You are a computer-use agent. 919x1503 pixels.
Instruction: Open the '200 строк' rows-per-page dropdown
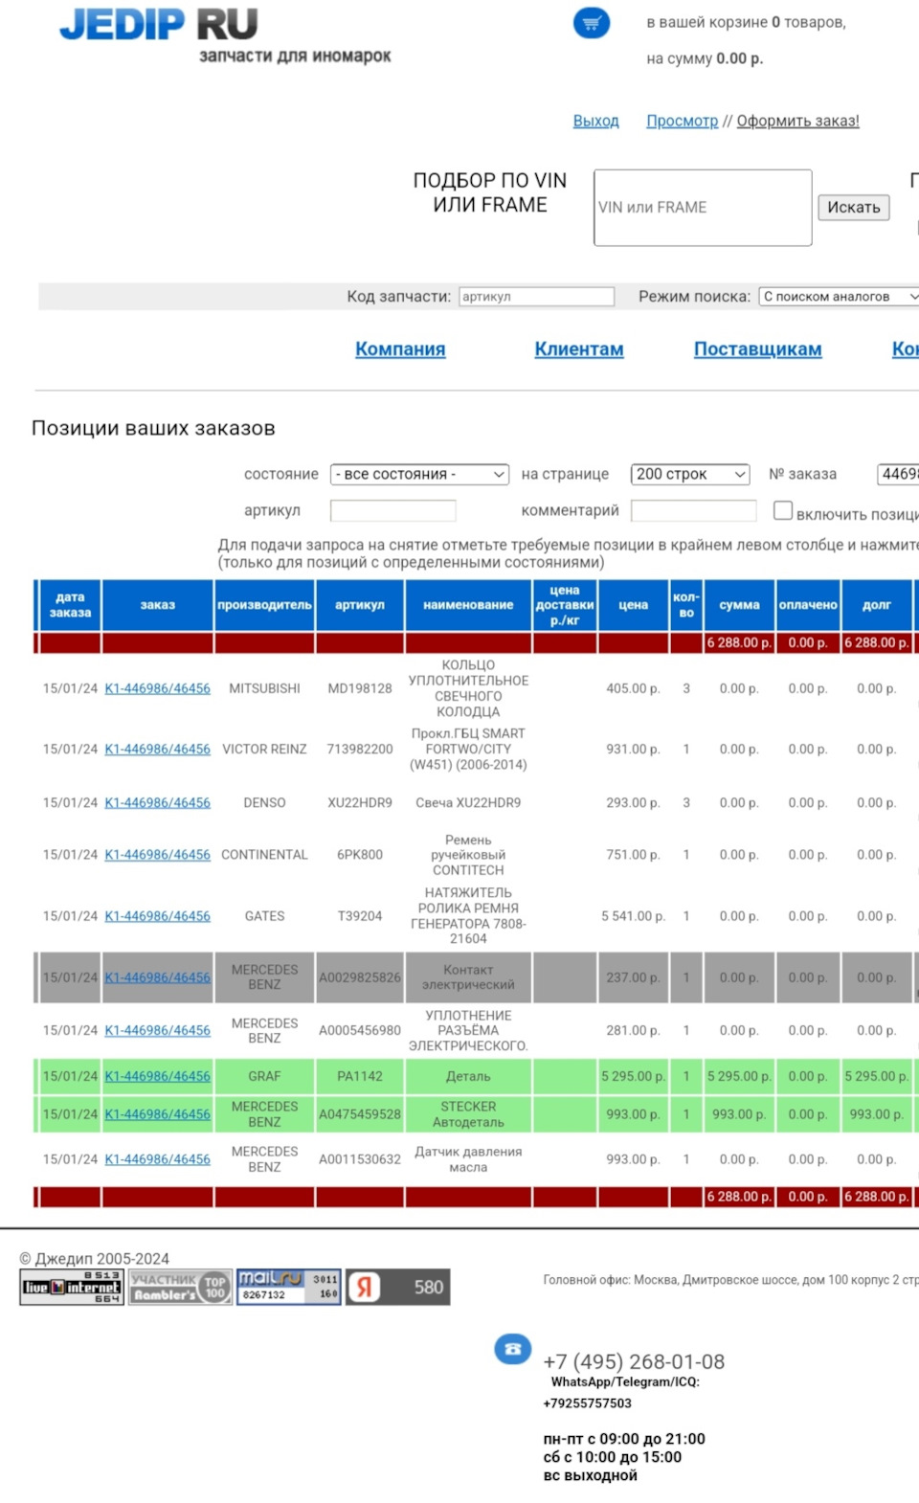click(690, 474)
